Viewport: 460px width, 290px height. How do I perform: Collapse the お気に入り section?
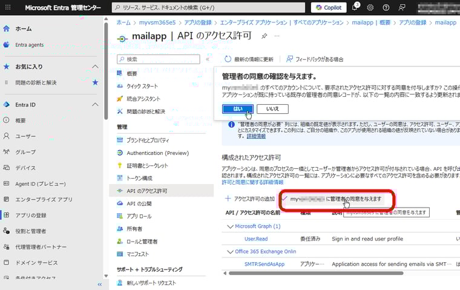pyautogui.click(x=95, y=67)
